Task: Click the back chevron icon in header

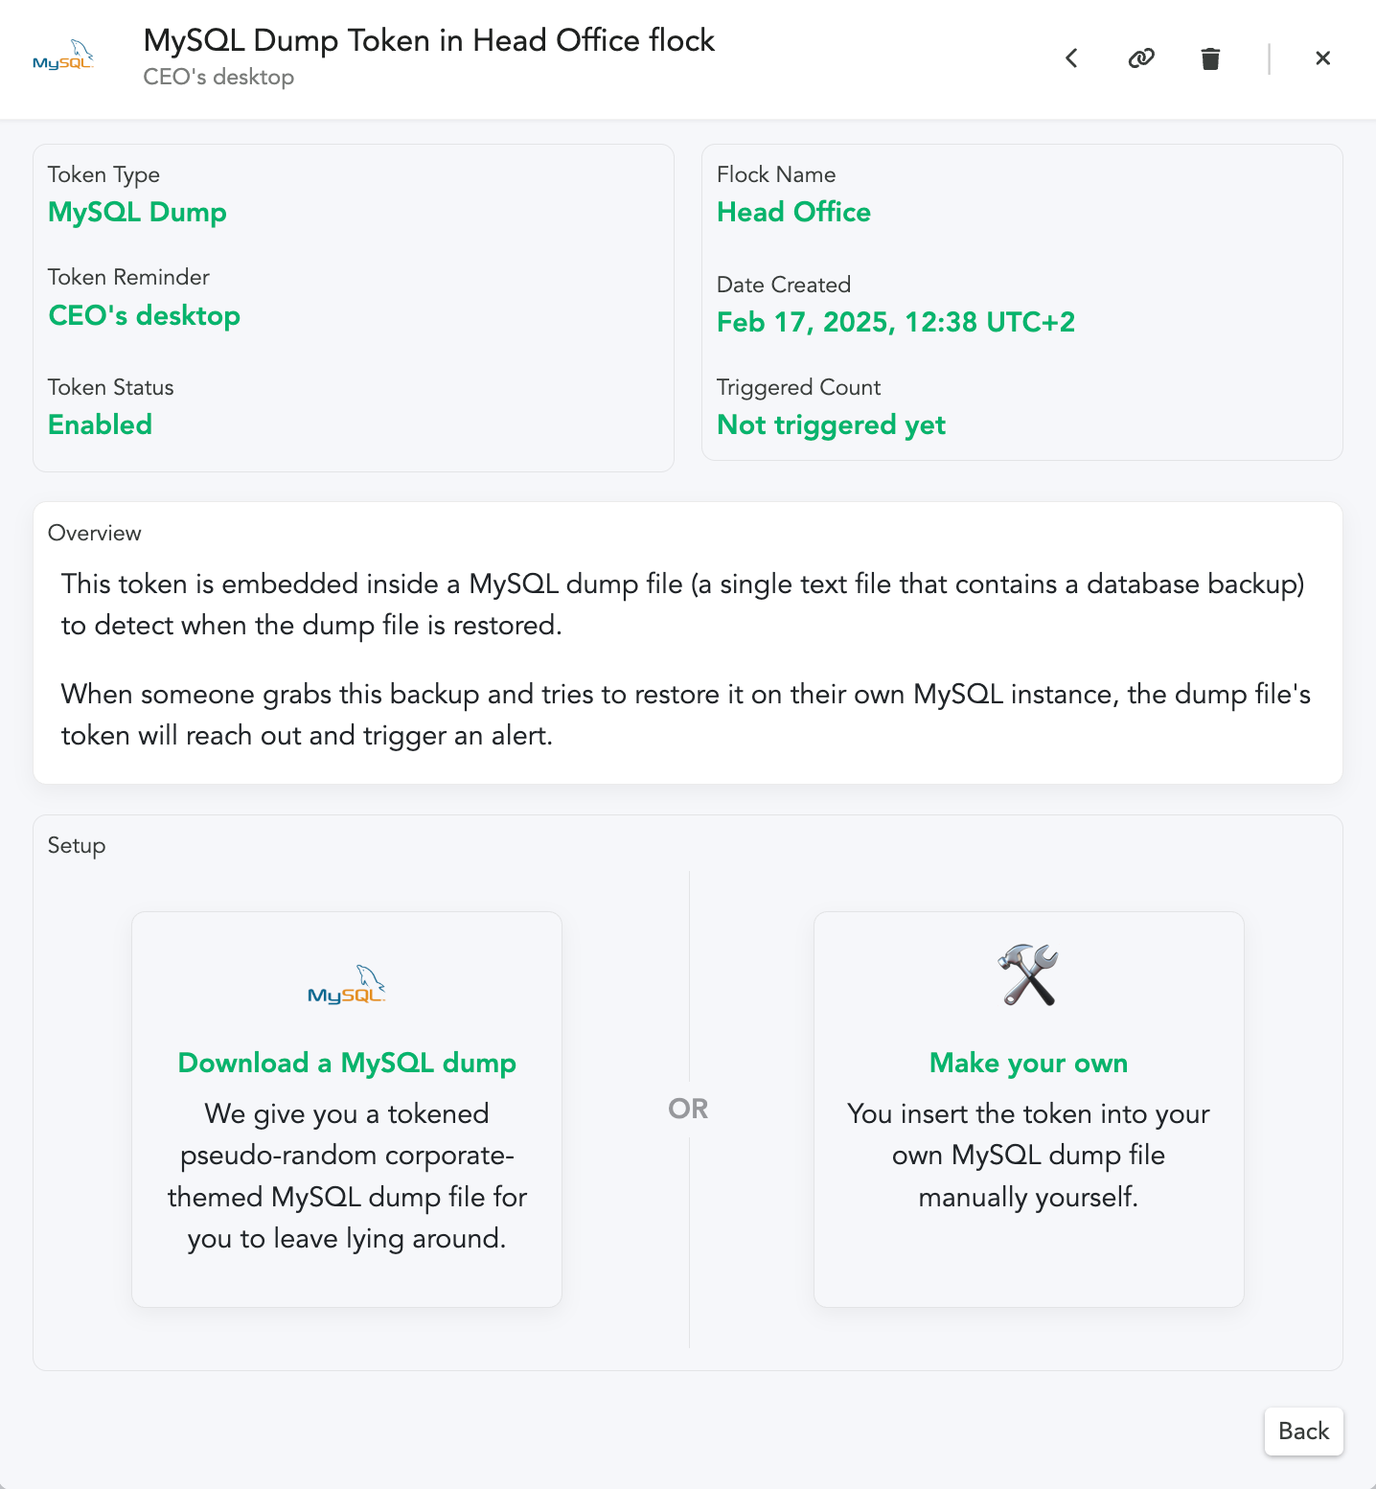Action: pyautogui.click(x=1071, y=58)
